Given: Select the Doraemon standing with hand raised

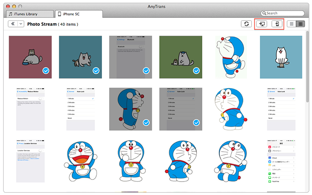Looking at the screenshot, I should (x=131, y=161).
